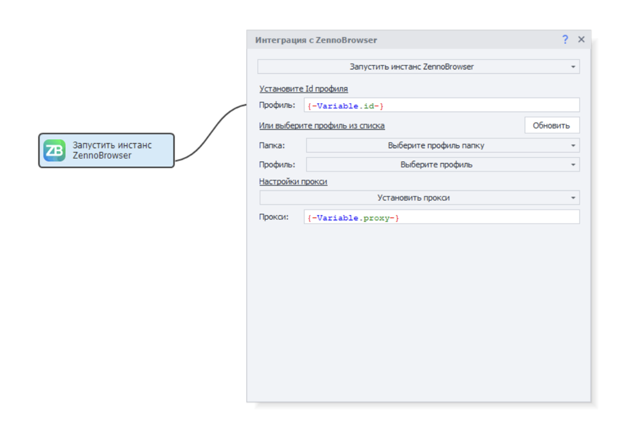The width and height of the screenshot is (627, 435).
Task: Click the arrow of the top action dropdown
Action: pos(573,67)
